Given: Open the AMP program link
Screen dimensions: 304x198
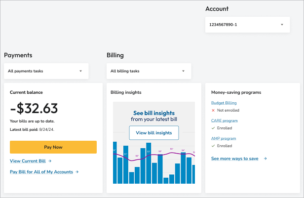Looking at the screenshot, I should click(223, 138).
